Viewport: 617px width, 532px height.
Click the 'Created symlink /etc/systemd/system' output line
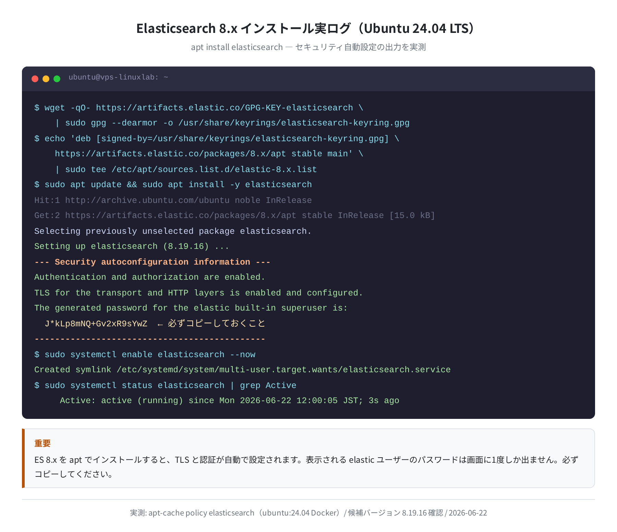click(x=242, y=370)
